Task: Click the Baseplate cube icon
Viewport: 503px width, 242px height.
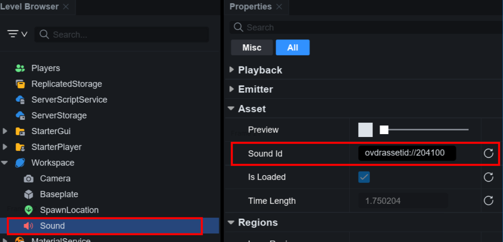Action: (29, 194)
